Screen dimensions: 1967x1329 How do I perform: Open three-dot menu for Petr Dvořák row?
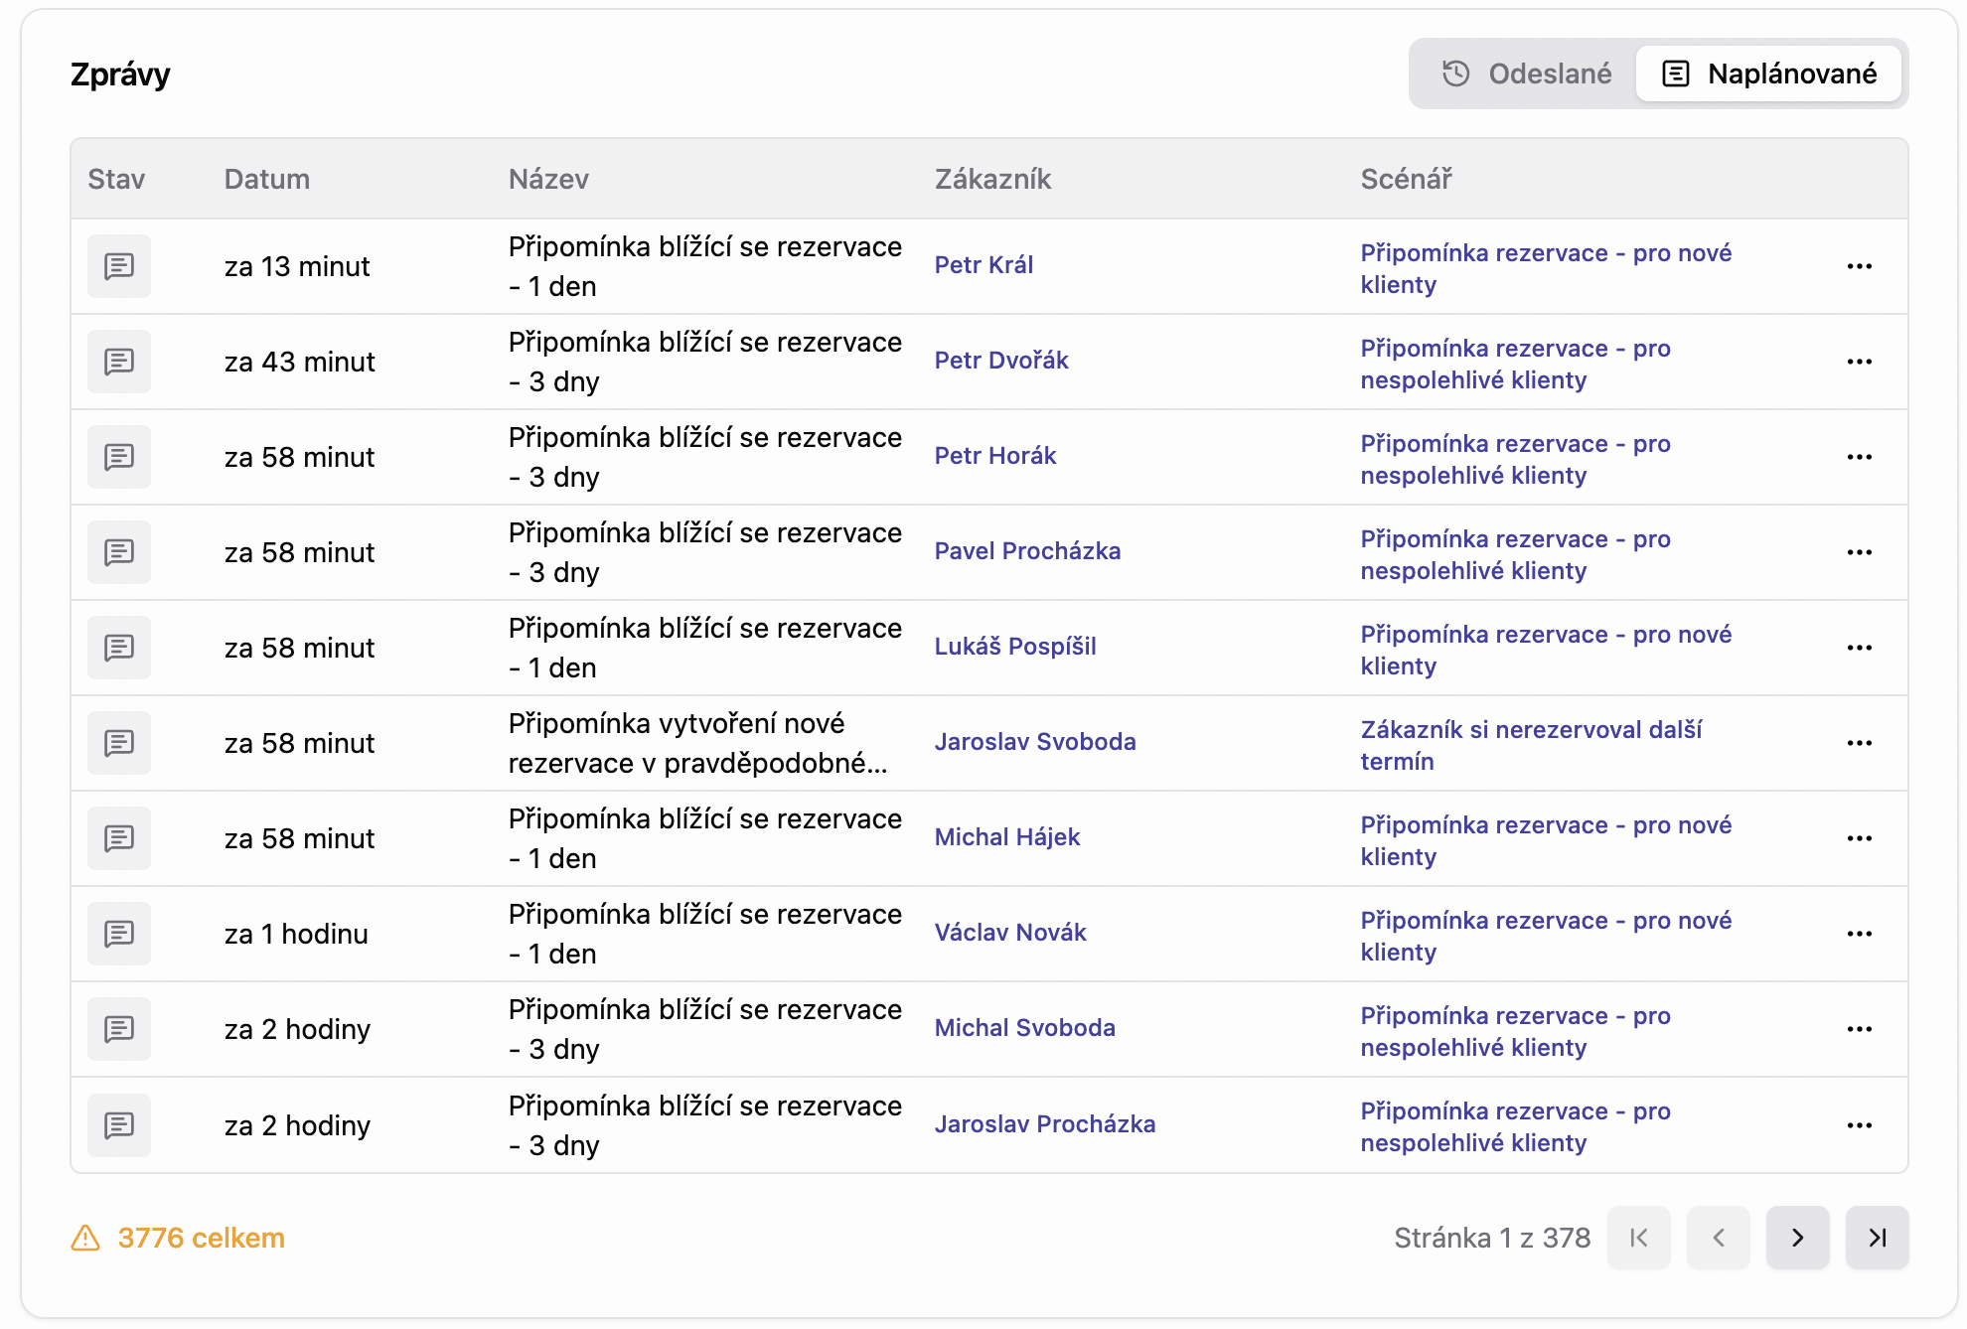click(x=1859, y=362)
